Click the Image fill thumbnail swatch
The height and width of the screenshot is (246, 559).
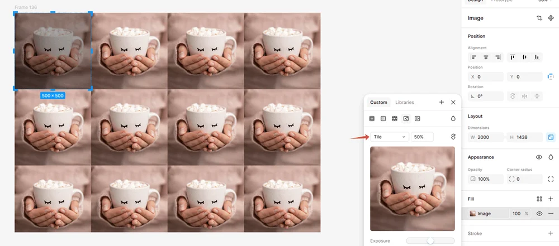(473, 214)
